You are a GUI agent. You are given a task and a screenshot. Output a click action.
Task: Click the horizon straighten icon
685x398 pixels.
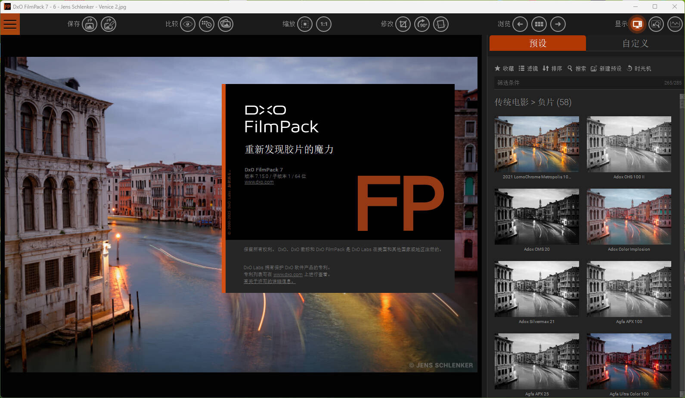pyautogui.click(x=441, y=24)
